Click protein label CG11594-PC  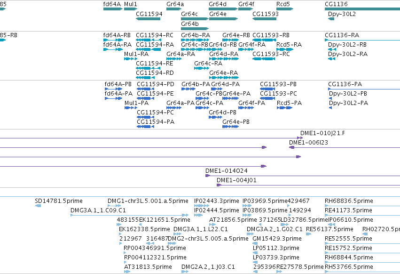pyautogui.click(x=156, y=113)
